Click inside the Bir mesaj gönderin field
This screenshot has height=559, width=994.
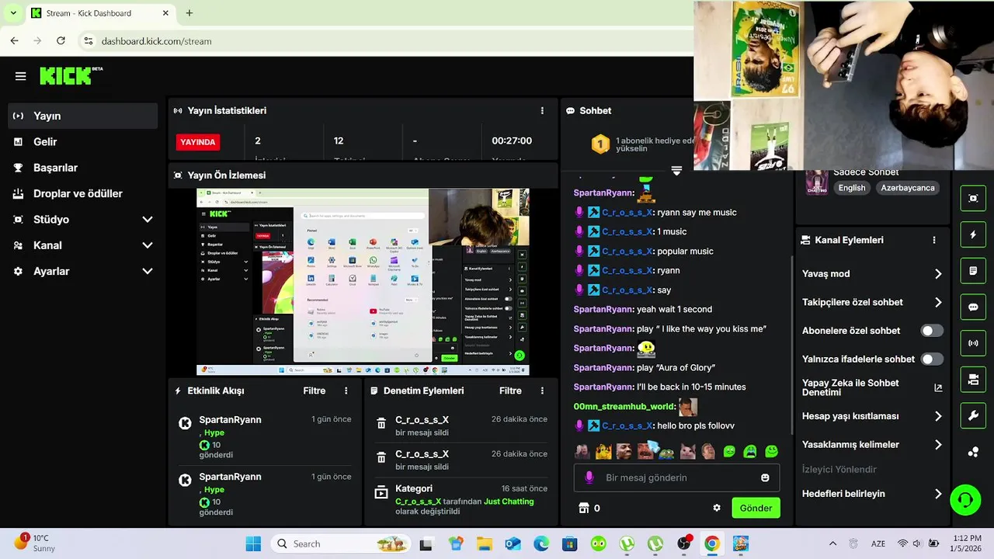click(x=677, y=477)
